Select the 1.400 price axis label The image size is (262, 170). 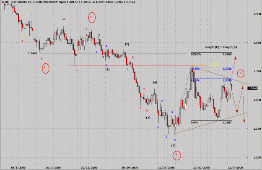(257, 14)
